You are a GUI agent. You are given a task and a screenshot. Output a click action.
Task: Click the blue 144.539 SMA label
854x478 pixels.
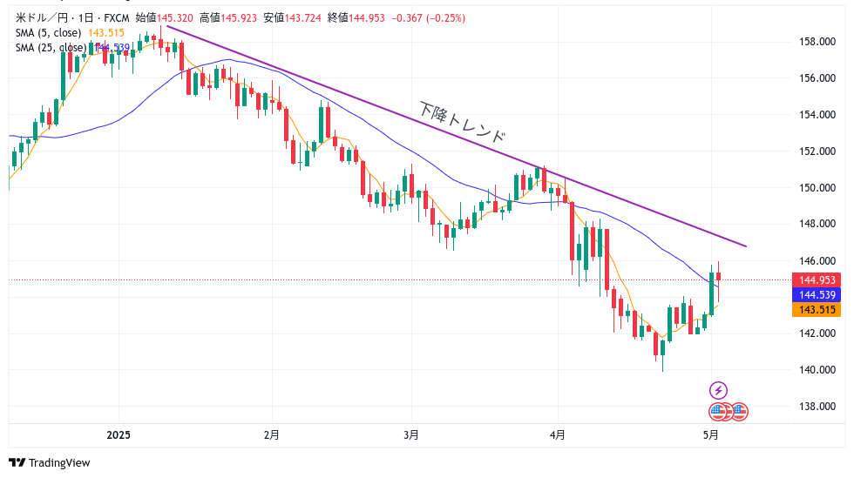pyautogui.click(x=817, y=294)
